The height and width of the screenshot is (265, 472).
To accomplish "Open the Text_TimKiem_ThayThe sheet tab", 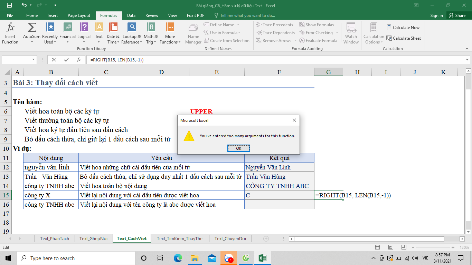I will [x=179, y=238].
